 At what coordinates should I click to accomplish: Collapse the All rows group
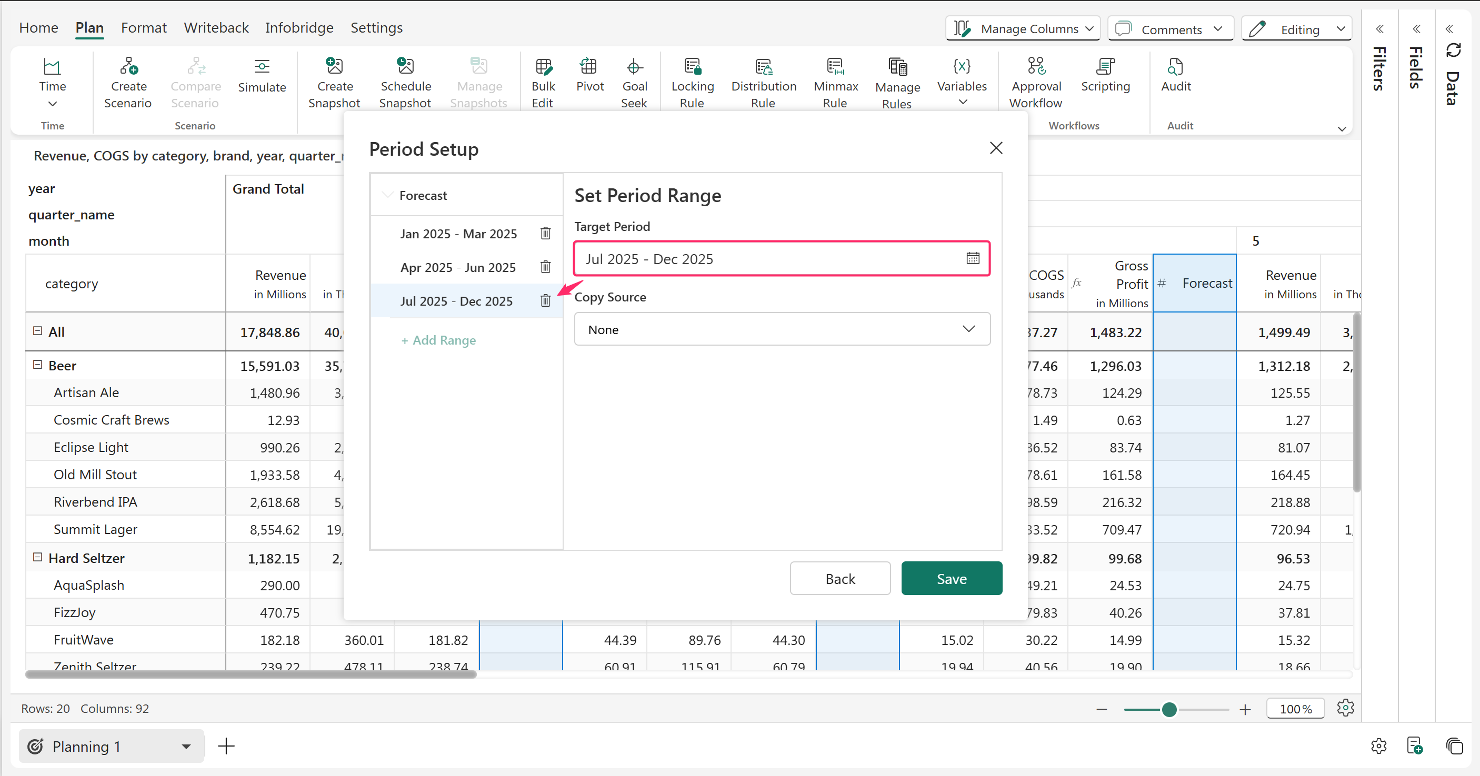(x=38, y=331)
